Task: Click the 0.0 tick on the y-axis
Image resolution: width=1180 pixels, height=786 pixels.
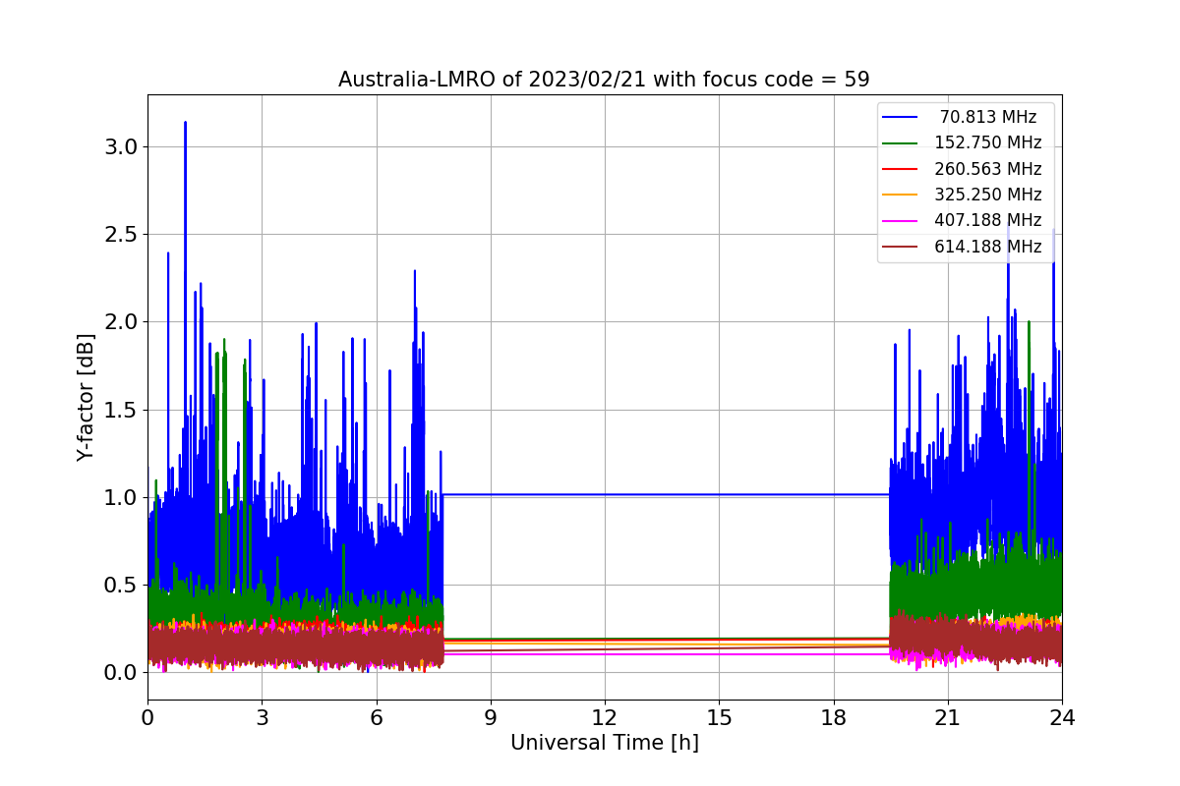Action: point(123,672)
